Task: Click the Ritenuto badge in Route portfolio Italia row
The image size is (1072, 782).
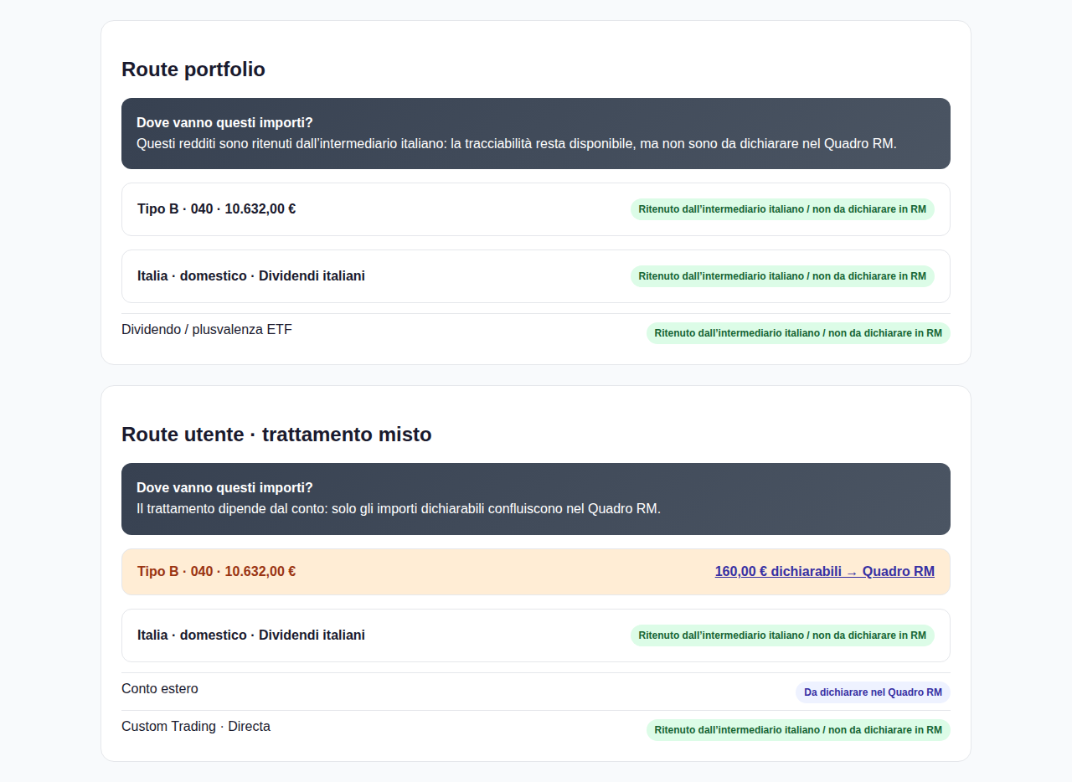Action: pos(782,276)
